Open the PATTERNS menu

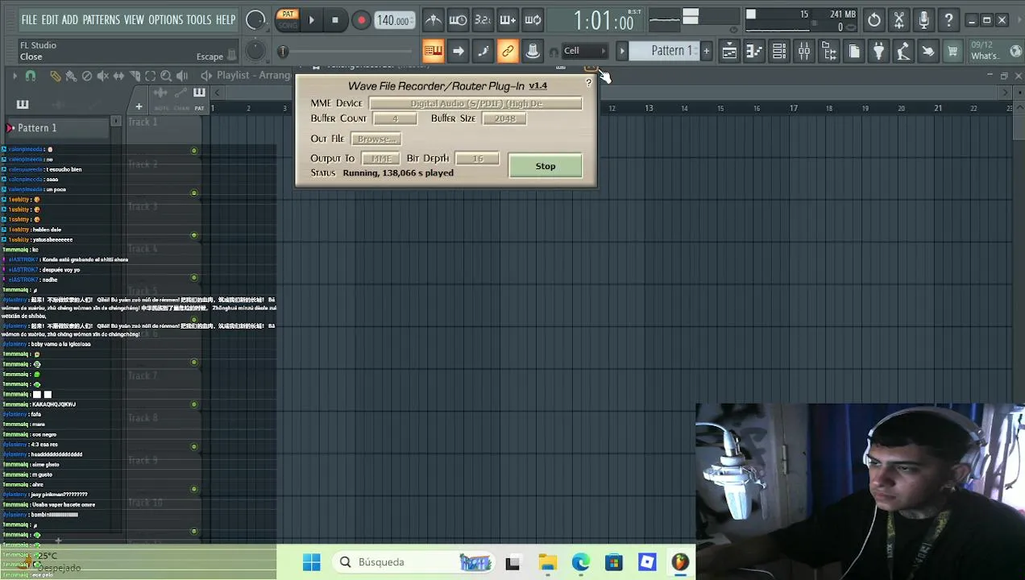pos(101,19)
